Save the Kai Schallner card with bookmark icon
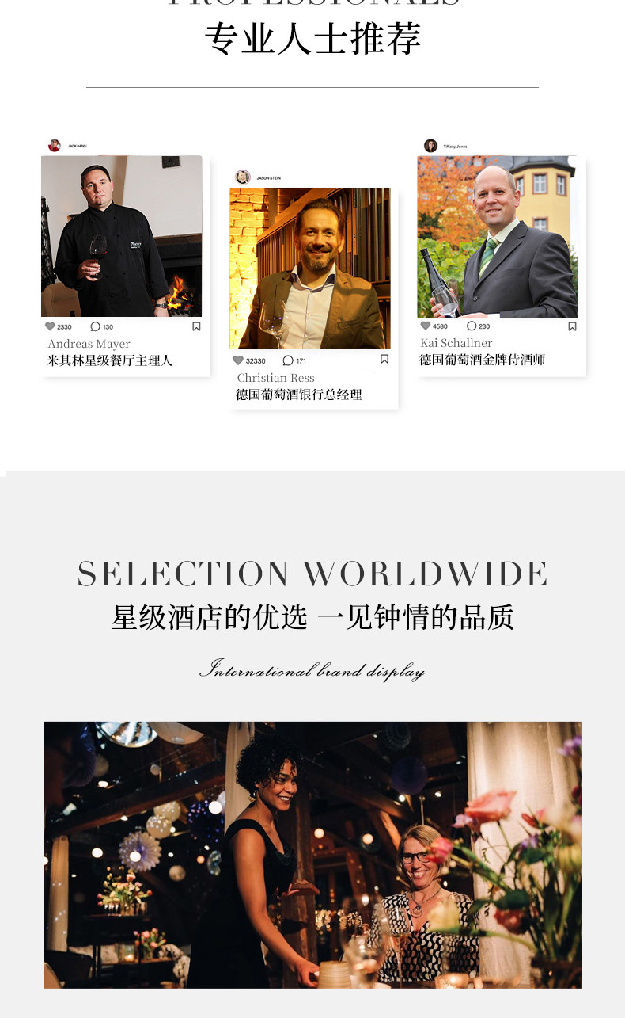This screenshot has height=1018, width=625. (572, 326)
